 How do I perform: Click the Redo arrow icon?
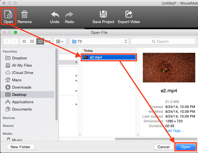point(69,15)
